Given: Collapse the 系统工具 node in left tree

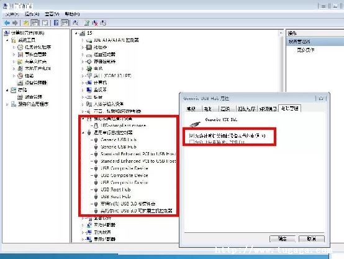Looking at the screenshot, I should point(7,40).
